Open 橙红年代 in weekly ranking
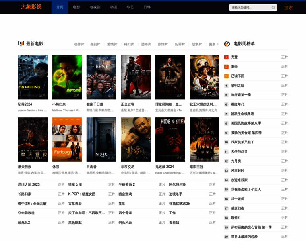Screen dimensions: 306x241 [238, 104]
